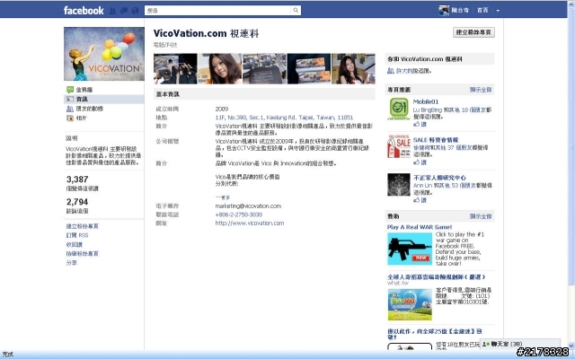This screenshot has width=575, height=359.
Task: Click the search magnifier icon
Action: coord(296,10)
